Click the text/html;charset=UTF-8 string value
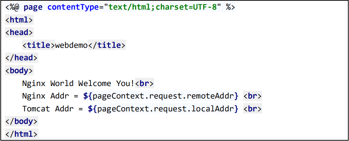Viewport: 349px width, 141px height. pyautogui.click(x=163, y=7)
